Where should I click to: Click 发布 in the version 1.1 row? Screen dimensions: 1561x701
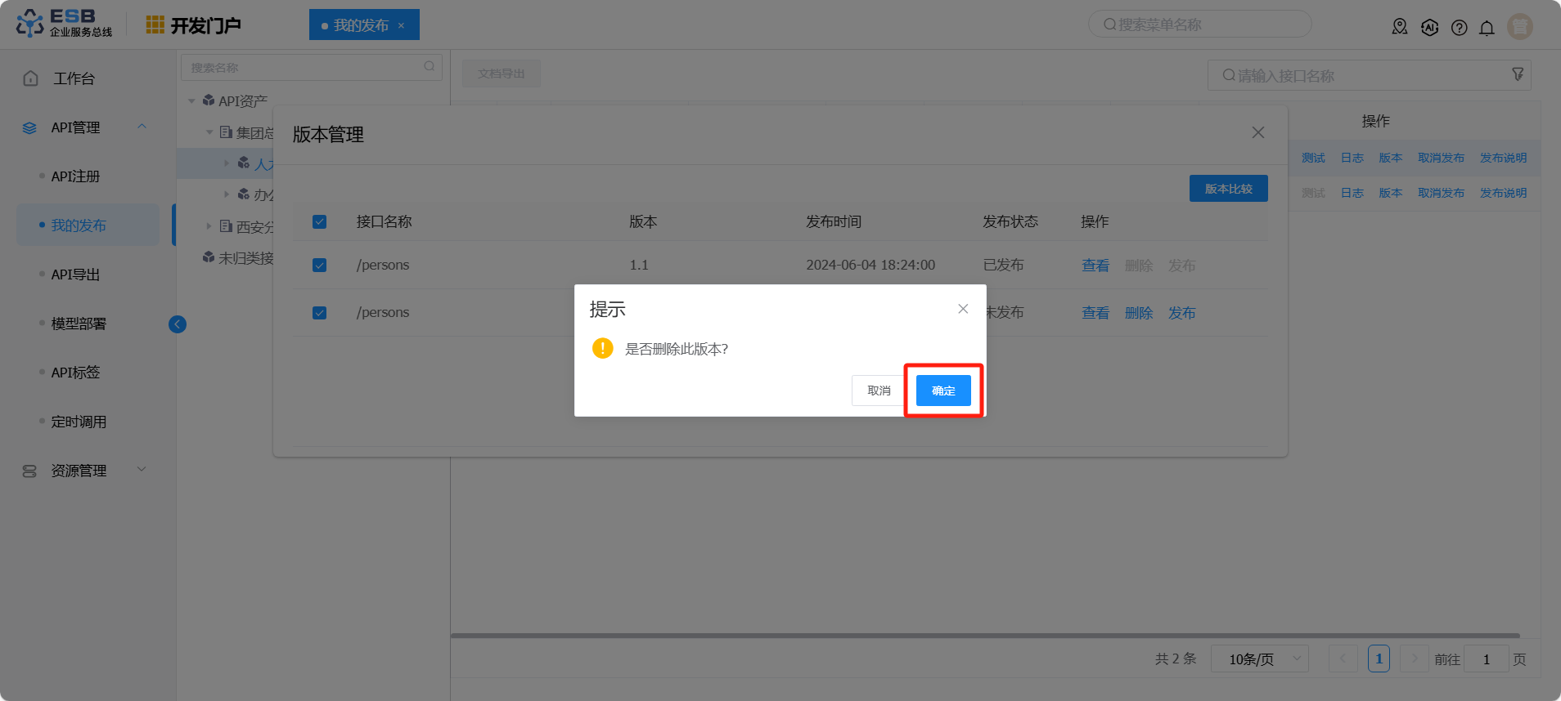pyautogui.click(x=1182, y=266)
